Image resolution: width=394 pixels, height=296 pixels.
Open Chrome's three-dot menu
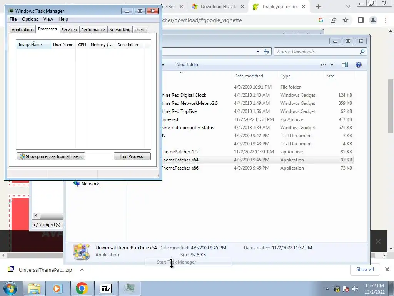coord(386,20)
